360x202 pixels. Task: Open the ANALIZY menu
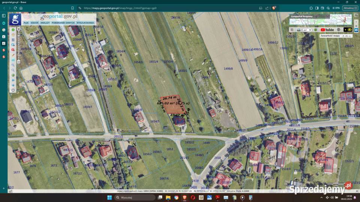coord(45,23)
